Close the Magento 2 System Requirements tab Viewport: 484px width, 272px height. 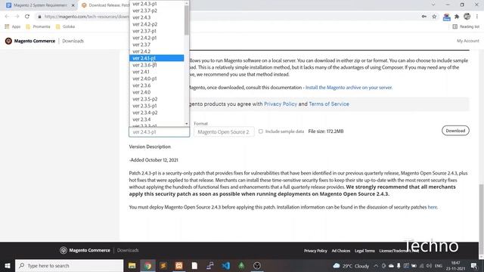73,5
